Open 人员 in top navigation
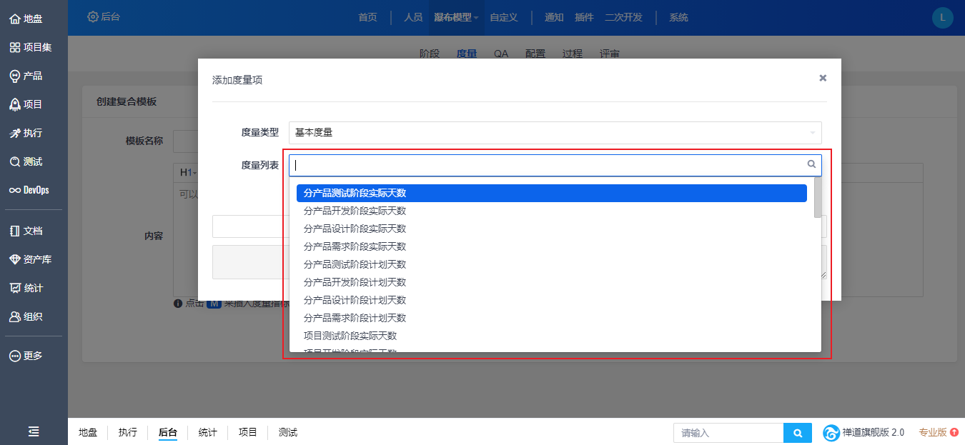Viewport: 965px width, 445px height. pyautogui.click(x=413, y=17)
